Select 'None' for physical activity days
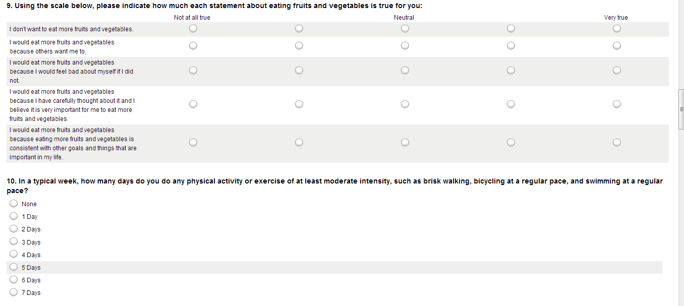This screenshot has width=684, height=306. 14,204
